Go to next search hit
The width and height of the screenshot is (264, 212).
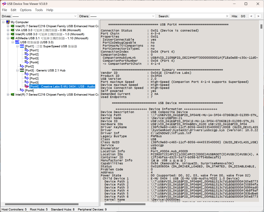[x=258, y=16]
